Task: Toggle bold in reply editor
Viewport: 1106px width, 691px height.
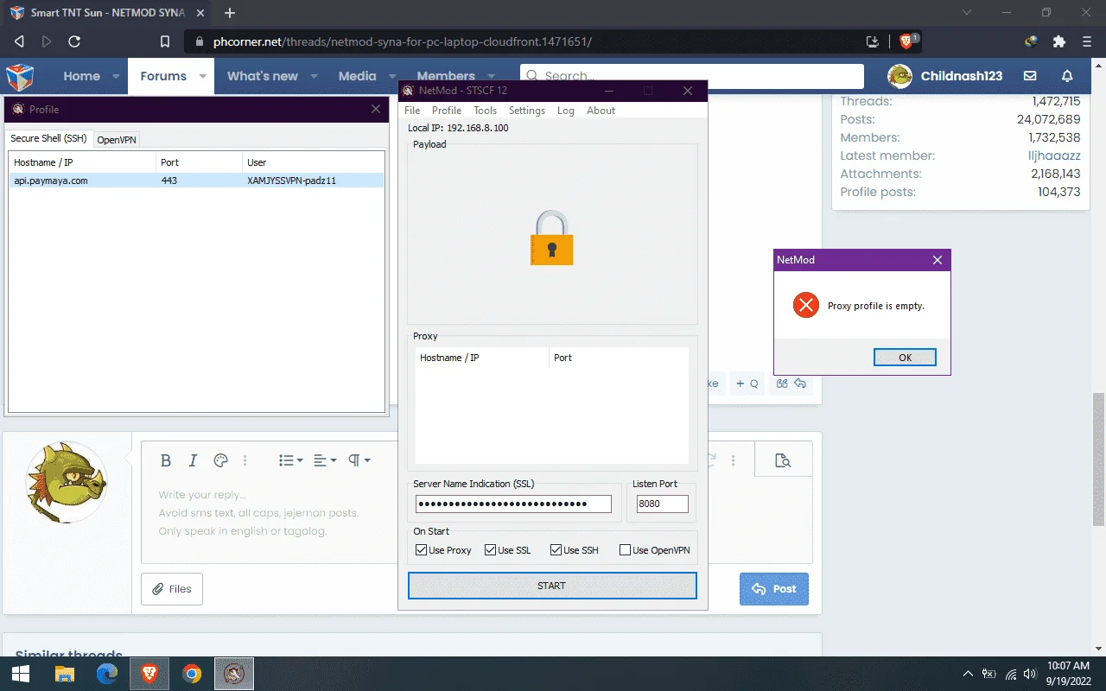Action: pos(166,460)
